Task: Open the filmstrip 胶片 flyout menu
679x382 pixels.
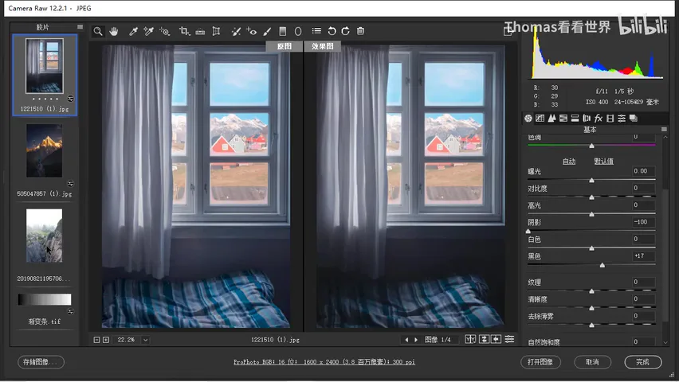Action: [x=80, y=27]
